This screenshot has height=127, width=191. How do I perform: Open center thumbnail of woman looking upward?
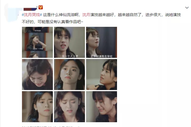coord(69,75)
